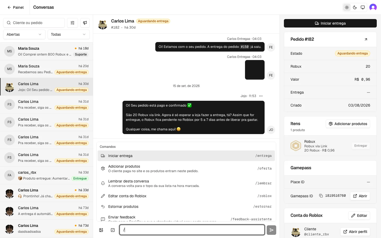Open the Roblox profile with 'Abrir perfil'
381x238 pixels.
(x=355, y=232)
